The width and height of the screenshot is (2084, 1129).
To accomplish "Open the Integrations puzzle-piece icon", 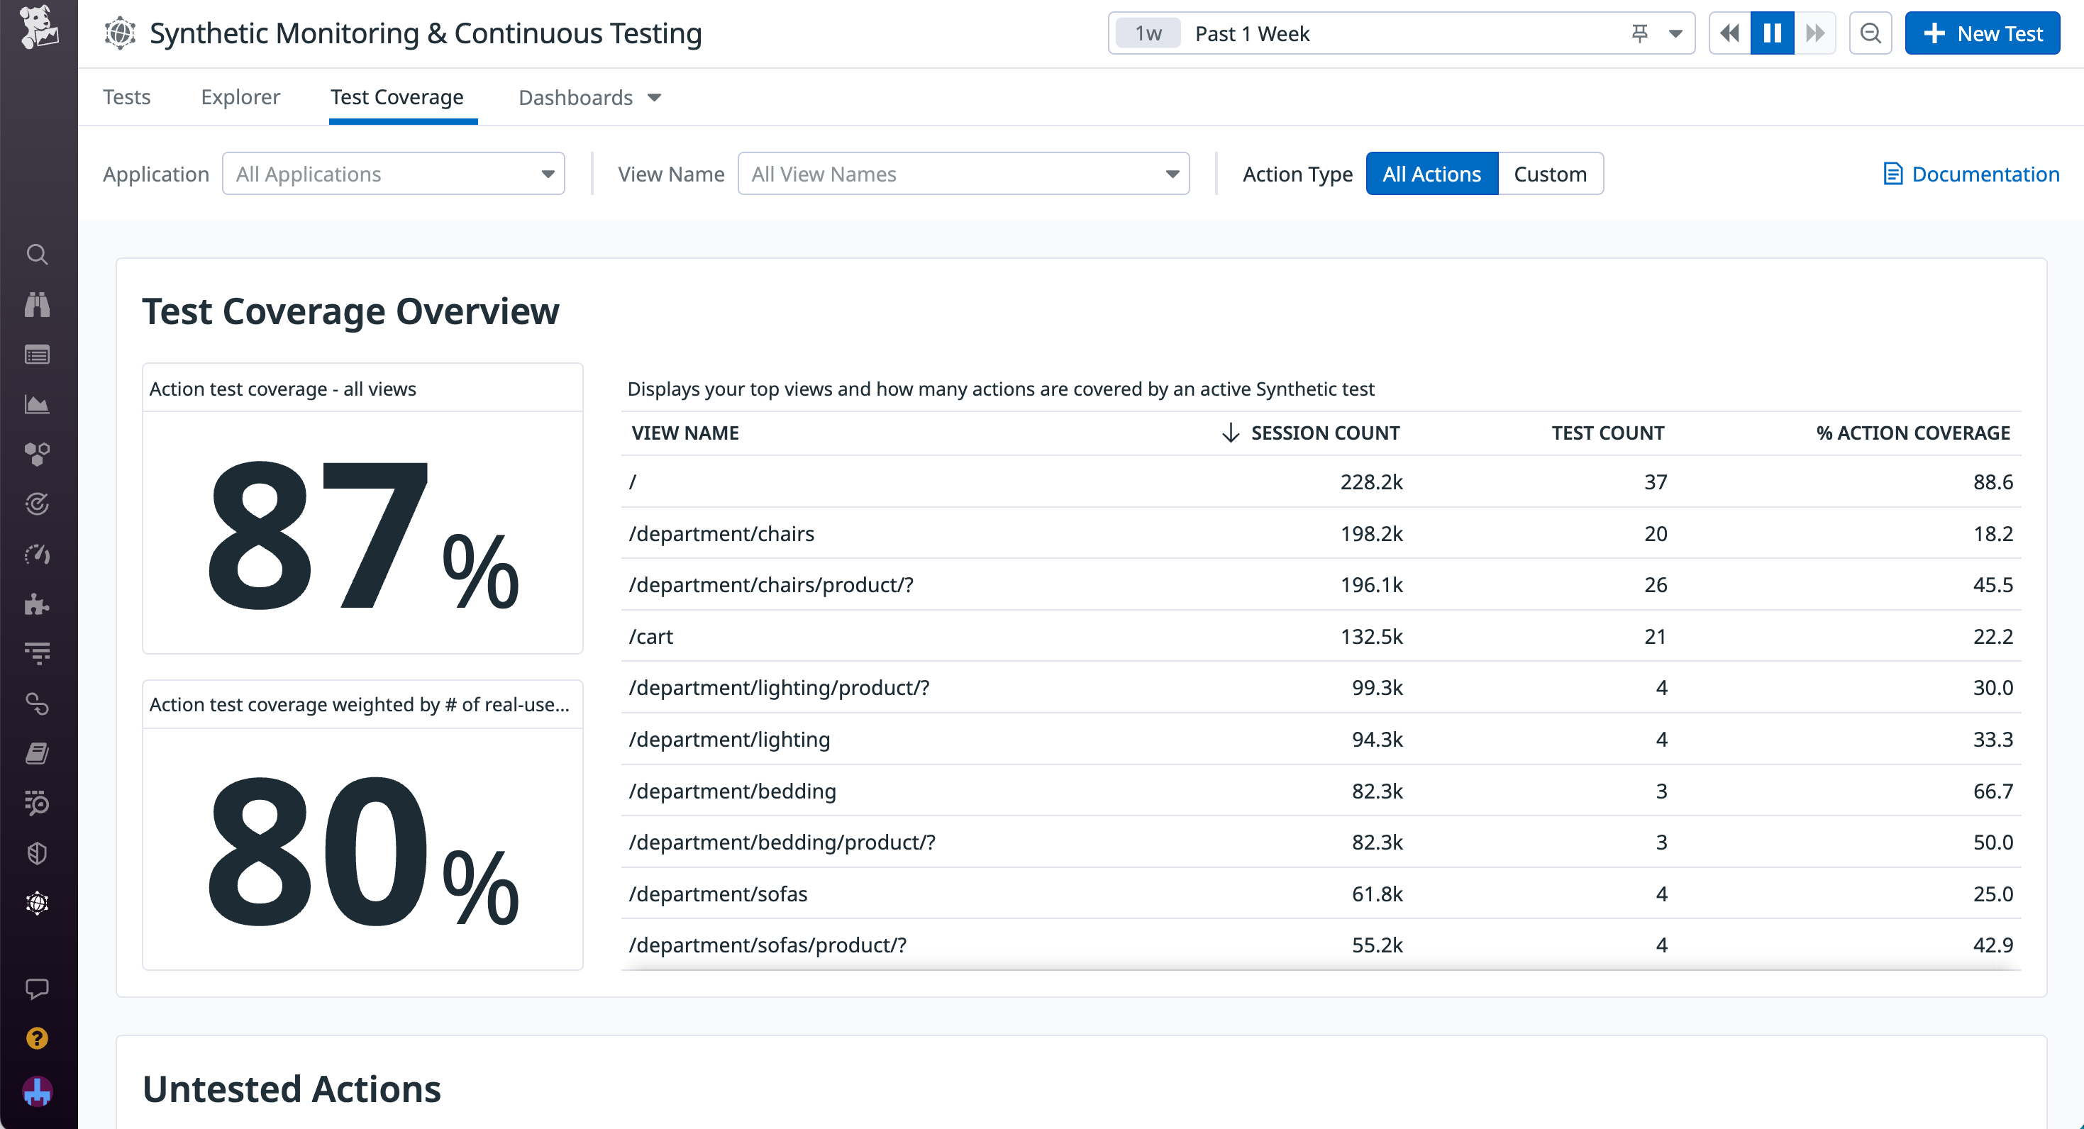I will 37,604.
